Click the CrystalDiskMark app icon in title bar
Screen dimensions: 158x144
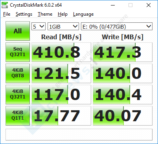coord(5,5)
